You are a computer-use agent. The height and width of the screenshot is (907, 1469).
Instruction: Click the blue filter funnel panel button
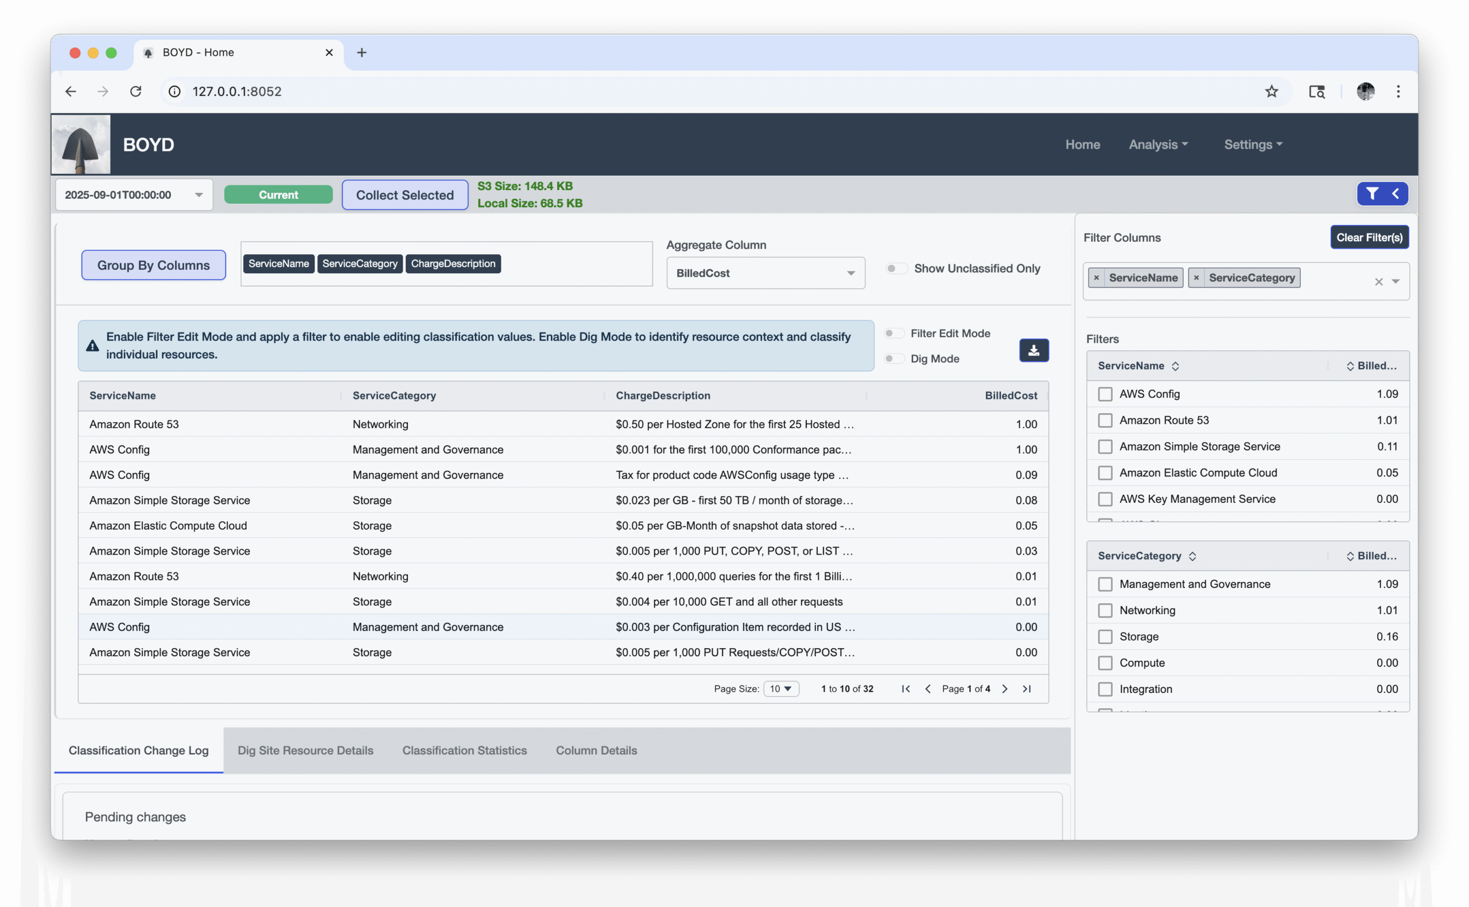click(x=1382, y=194)
